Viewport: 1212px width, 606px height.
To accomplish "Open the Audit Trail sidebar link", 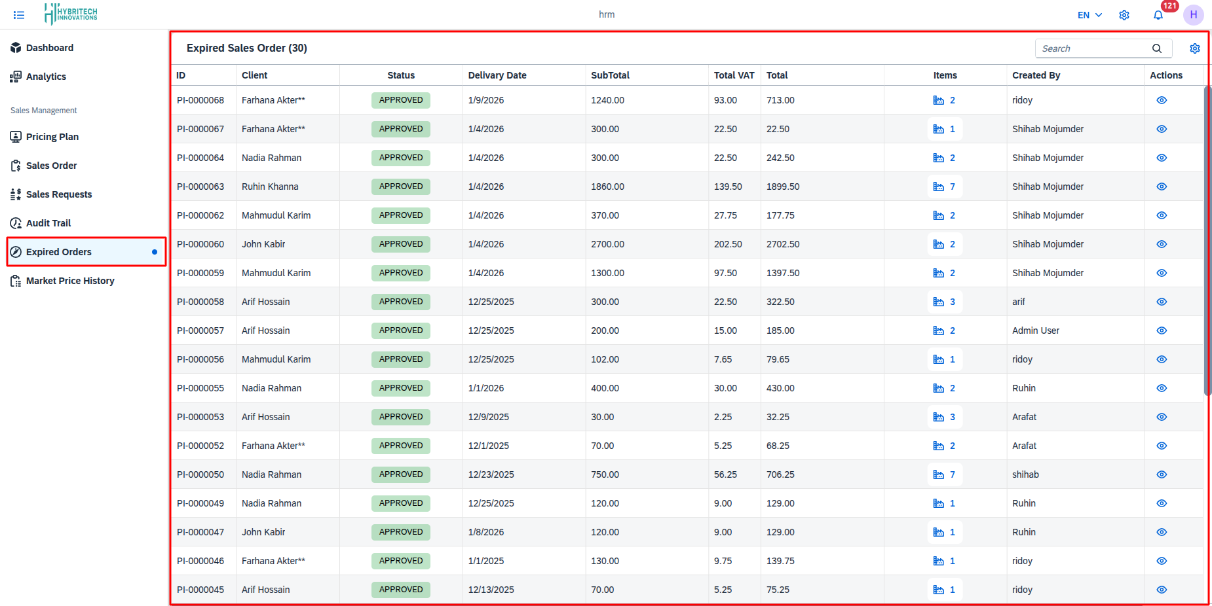I will [x=48, y=223].
